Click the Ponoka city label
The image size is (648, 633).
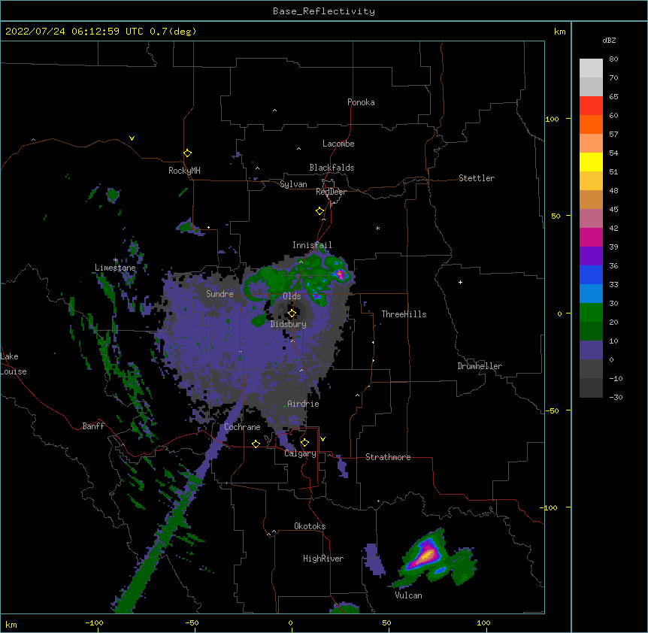[361, 102]
